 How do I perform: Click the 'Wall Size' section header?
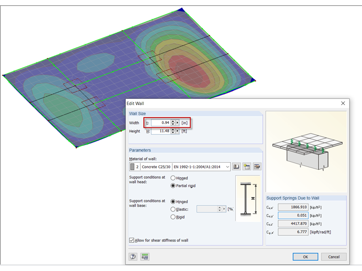137,114
